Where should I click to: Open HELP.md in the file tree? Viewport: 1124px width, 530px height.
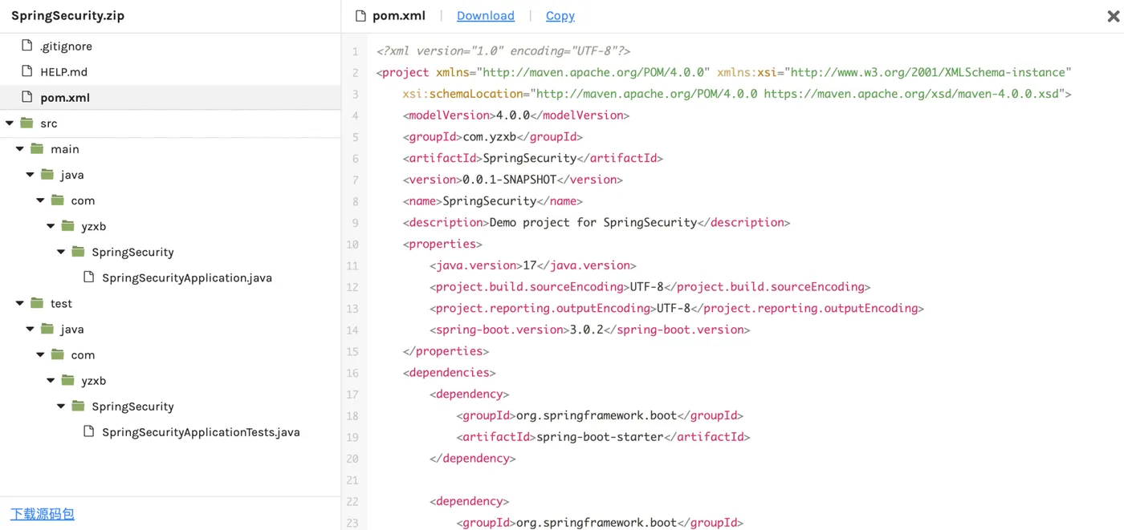coord(63,72)
